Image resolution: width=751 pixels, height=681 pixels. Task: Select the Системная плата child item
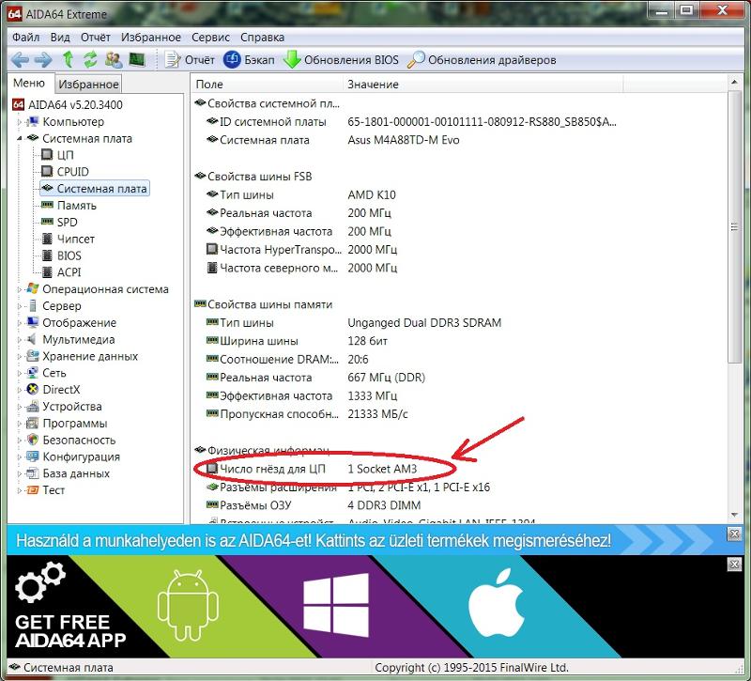point(95,189)
